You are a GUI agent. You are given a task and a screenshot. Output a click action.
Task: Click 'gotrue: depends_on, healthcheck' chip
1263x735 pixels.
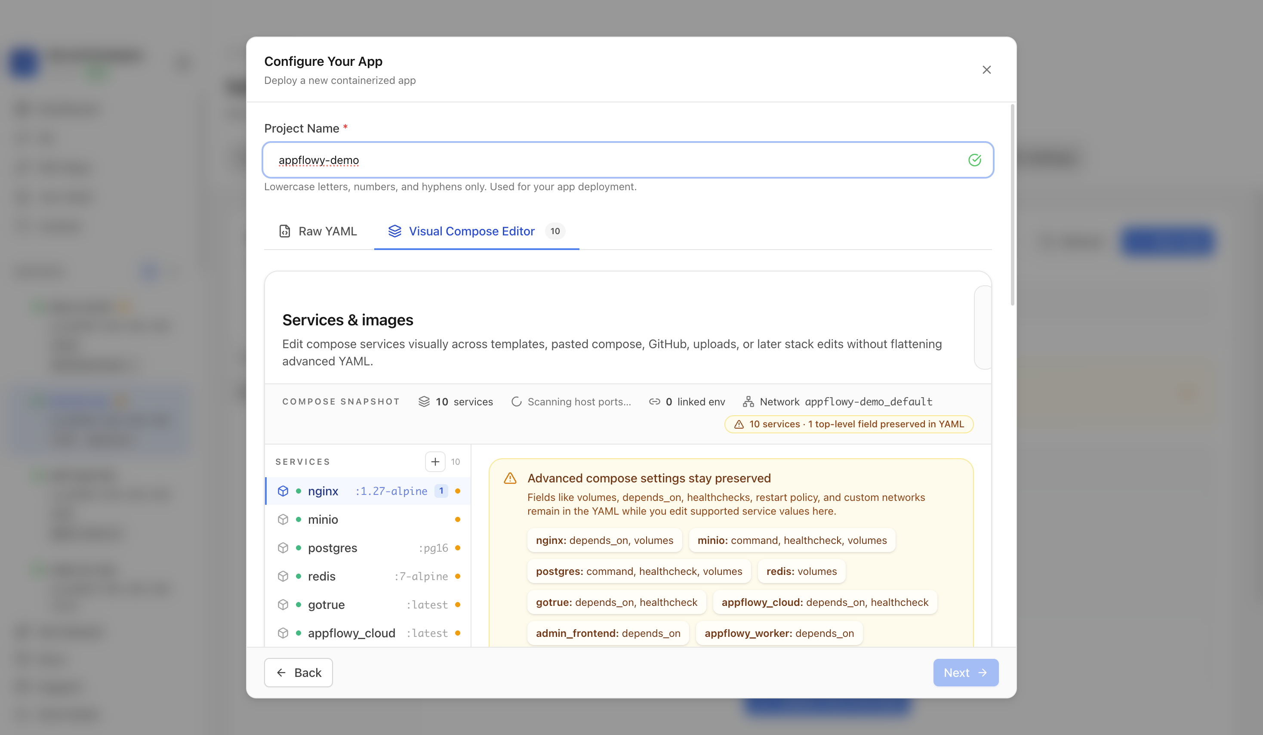pos(616,602)
